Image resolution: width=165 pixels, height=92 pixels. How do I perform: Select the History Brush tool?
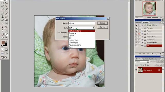(x=6, y=17)
